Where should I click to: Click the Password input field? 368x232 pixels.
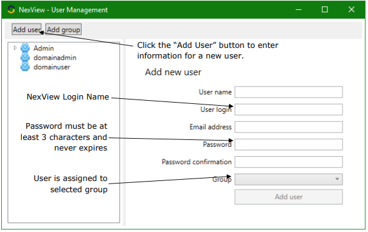[289, 144]
